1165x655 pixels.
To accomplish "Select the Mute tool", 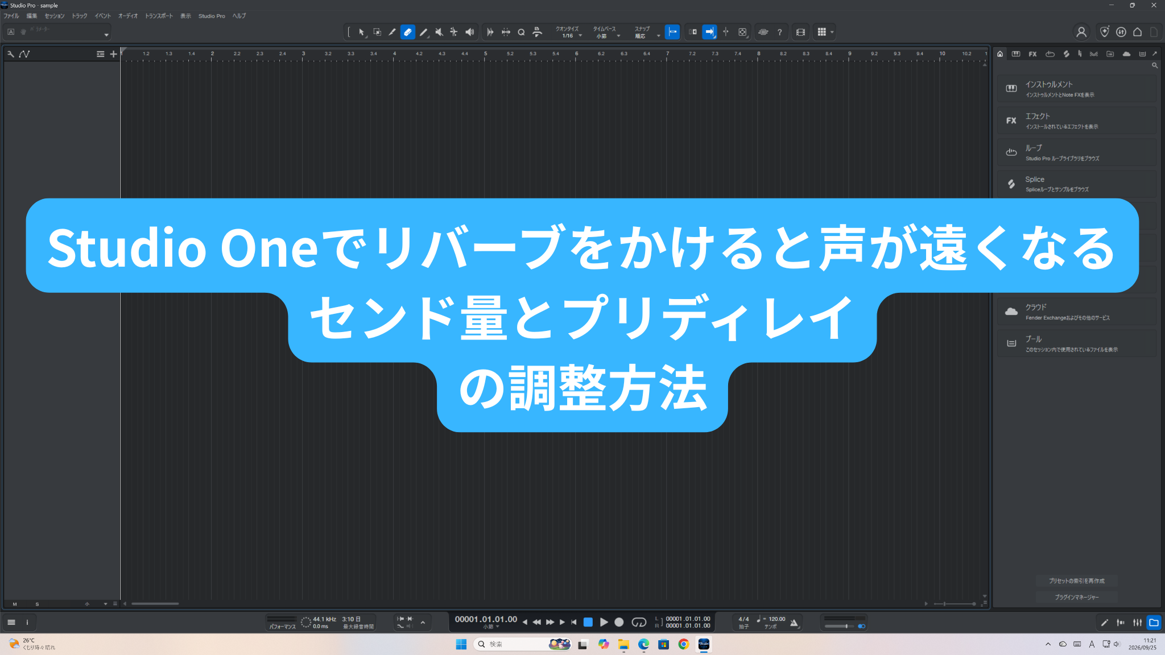I will coord(439,32).
